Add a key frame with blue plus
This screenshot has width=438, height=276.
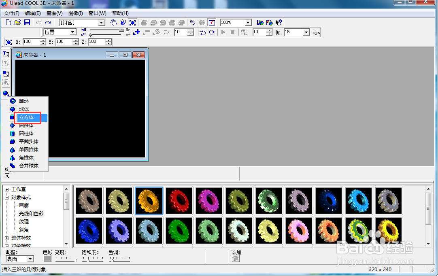136,32
